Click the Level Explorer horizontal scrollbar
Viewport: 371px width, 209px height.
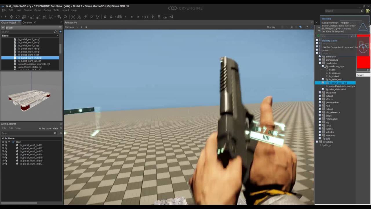tap(19, 202)
